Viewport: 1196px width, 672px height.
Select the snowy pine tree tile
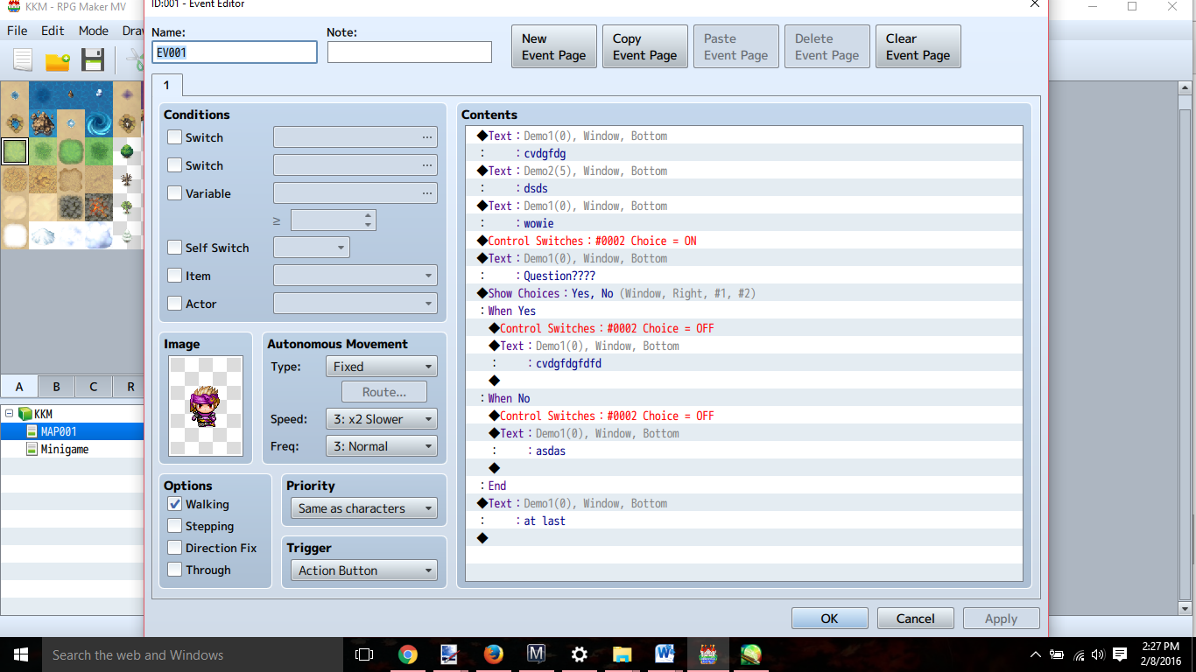pos(127,235)
